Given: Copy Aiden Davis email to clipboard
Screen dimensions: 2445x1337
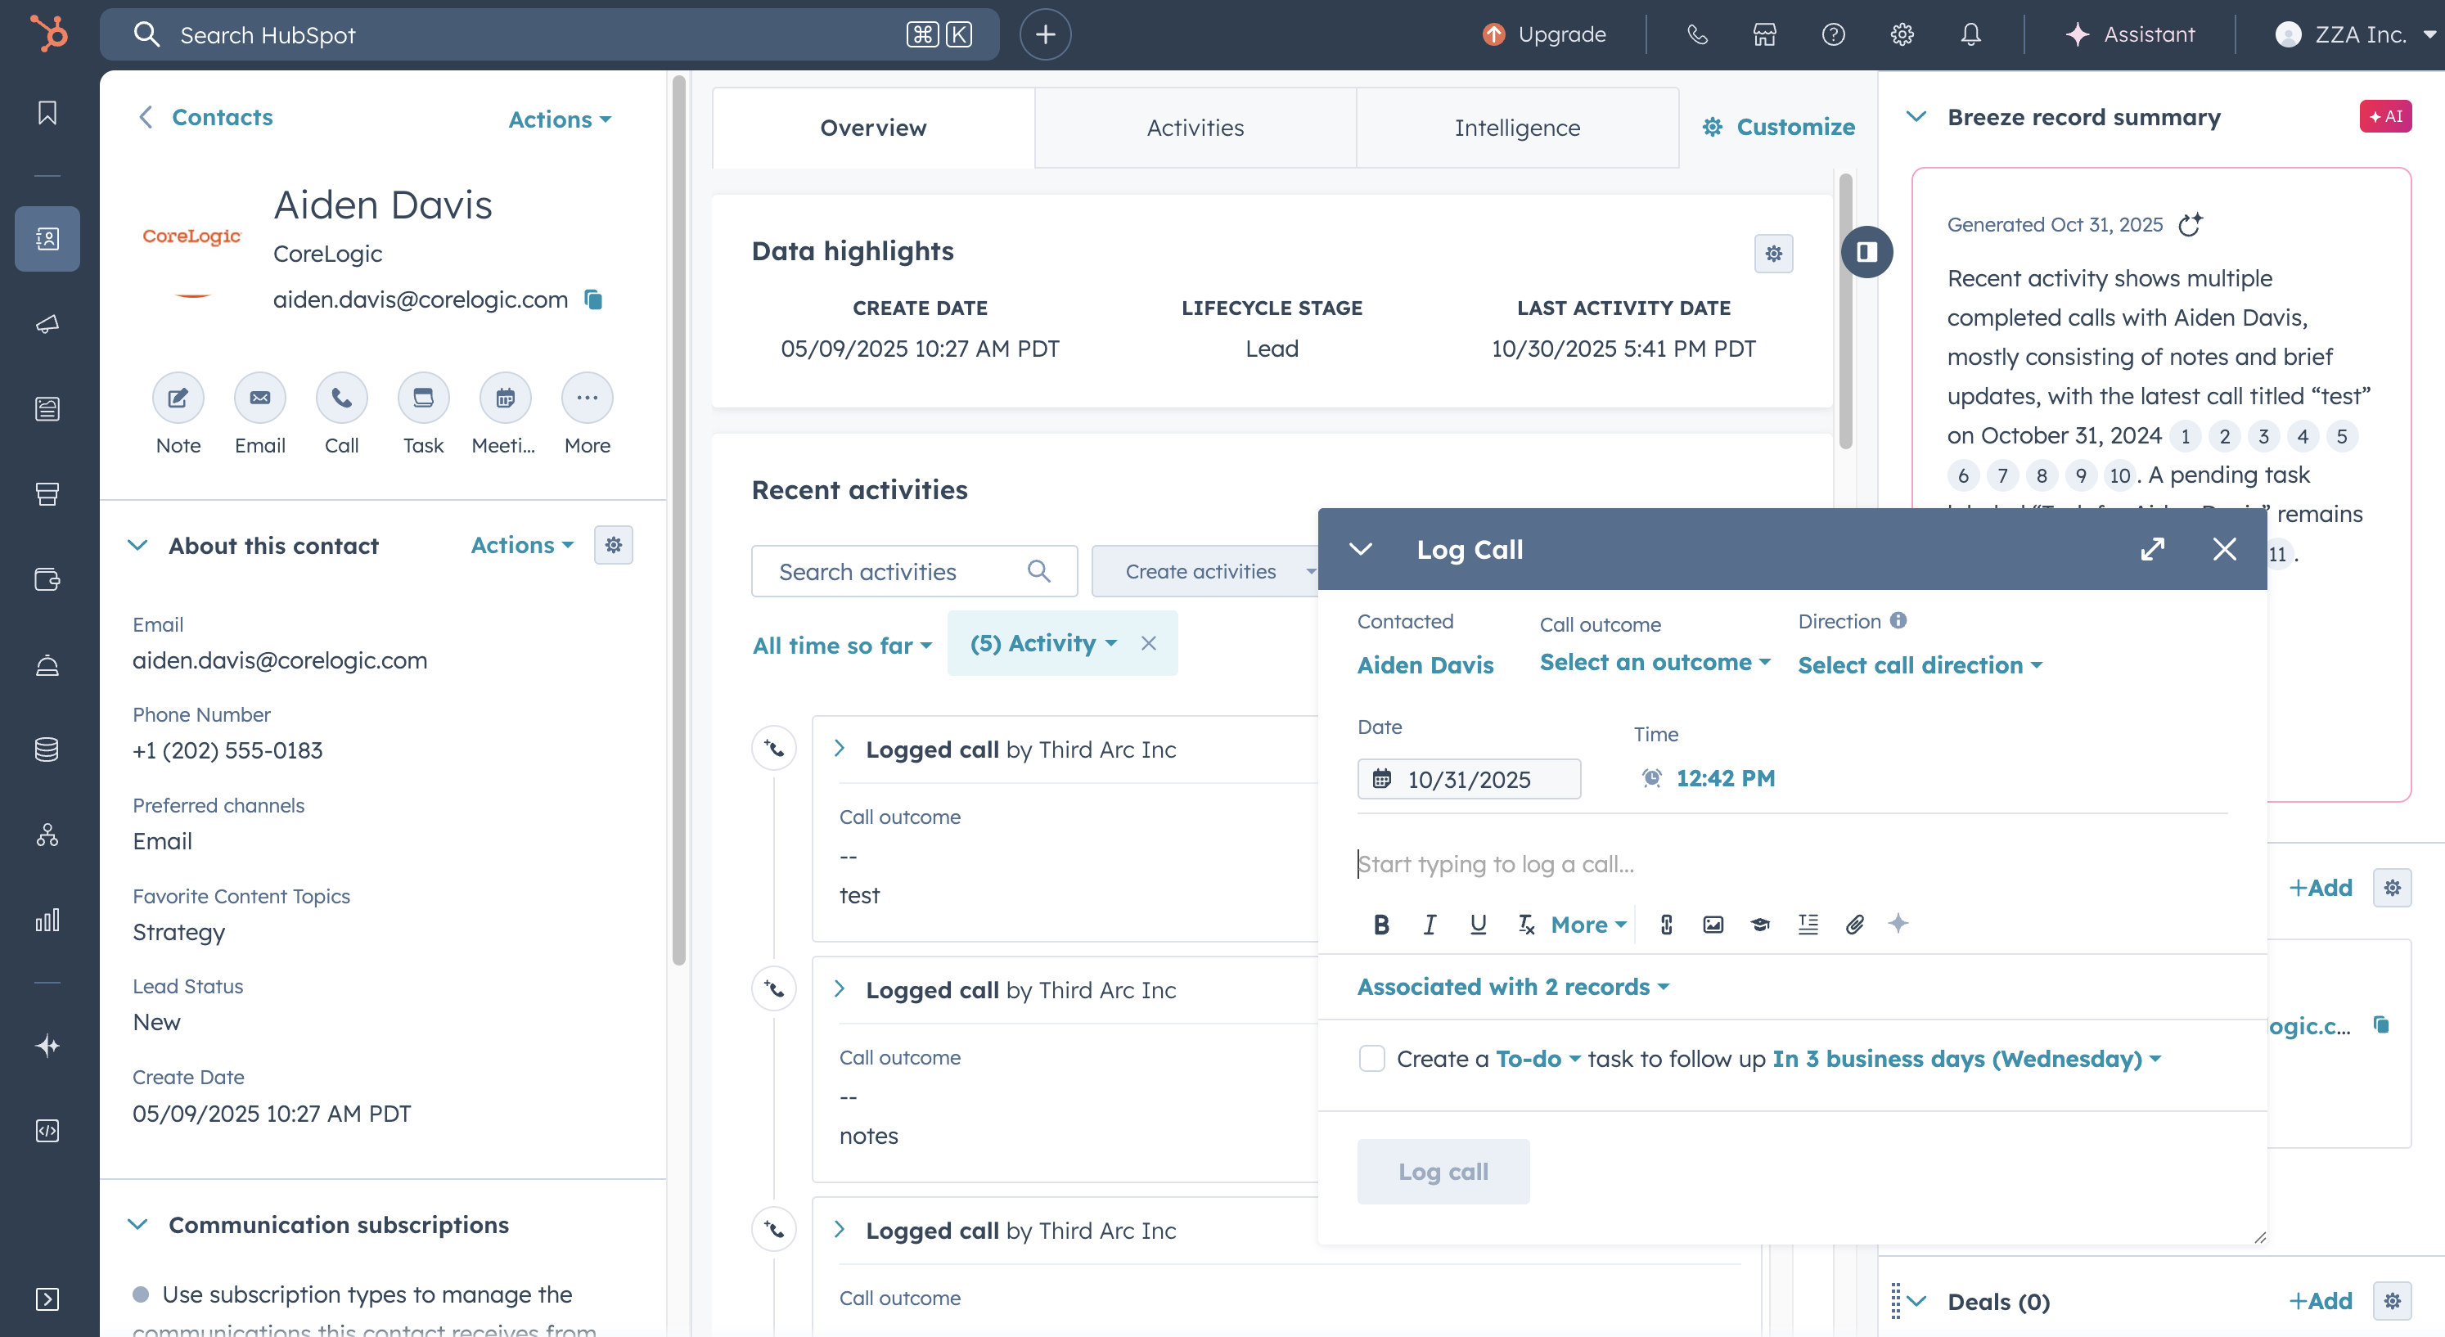Looking at the screenshot, I should (594, 299).
